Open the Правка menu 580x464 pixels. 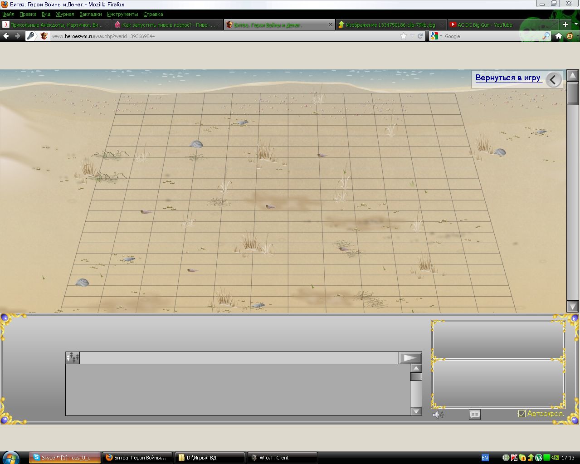point(28,14)
